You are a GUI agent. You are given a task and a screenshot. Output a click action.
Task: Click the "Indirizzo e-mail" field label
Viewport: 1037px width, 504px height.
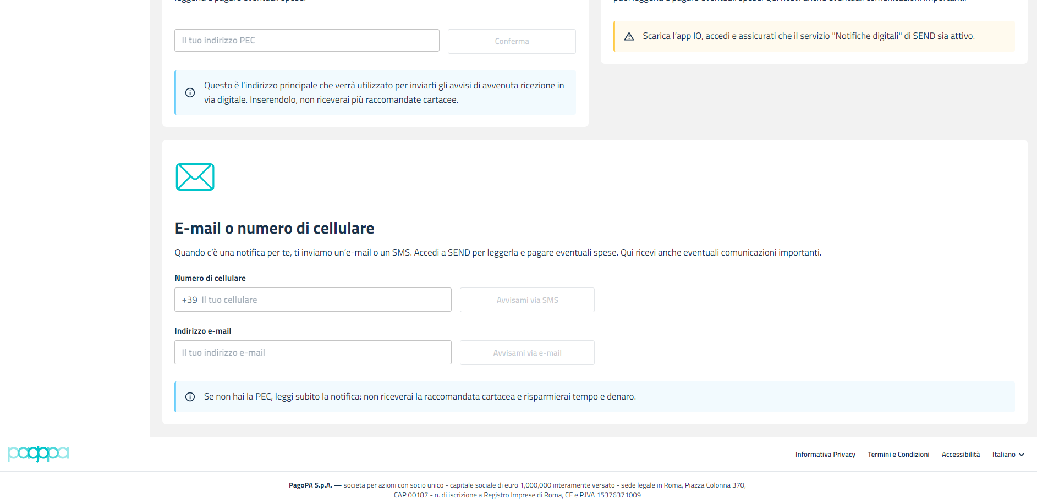tap(202, 331)
